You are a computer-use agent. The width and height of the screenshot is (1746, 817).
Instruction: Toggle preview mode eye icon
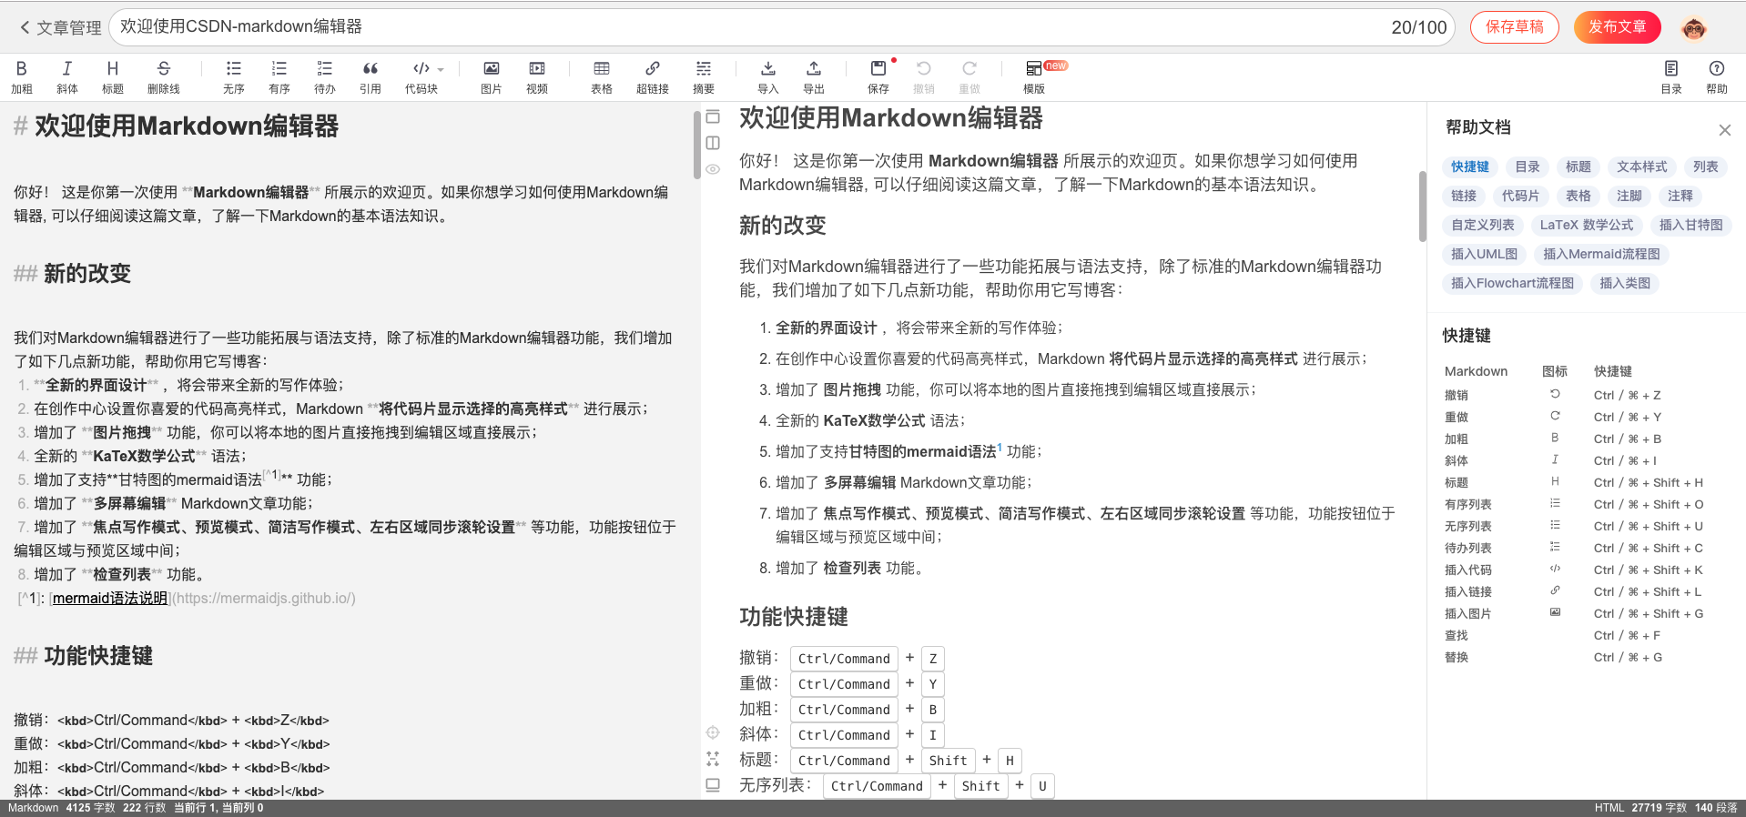point(713,169)
